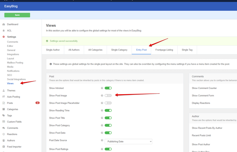Click help icon next to Show Reading Time
Viewport: 237px width, 152px height.
point(102,110)
